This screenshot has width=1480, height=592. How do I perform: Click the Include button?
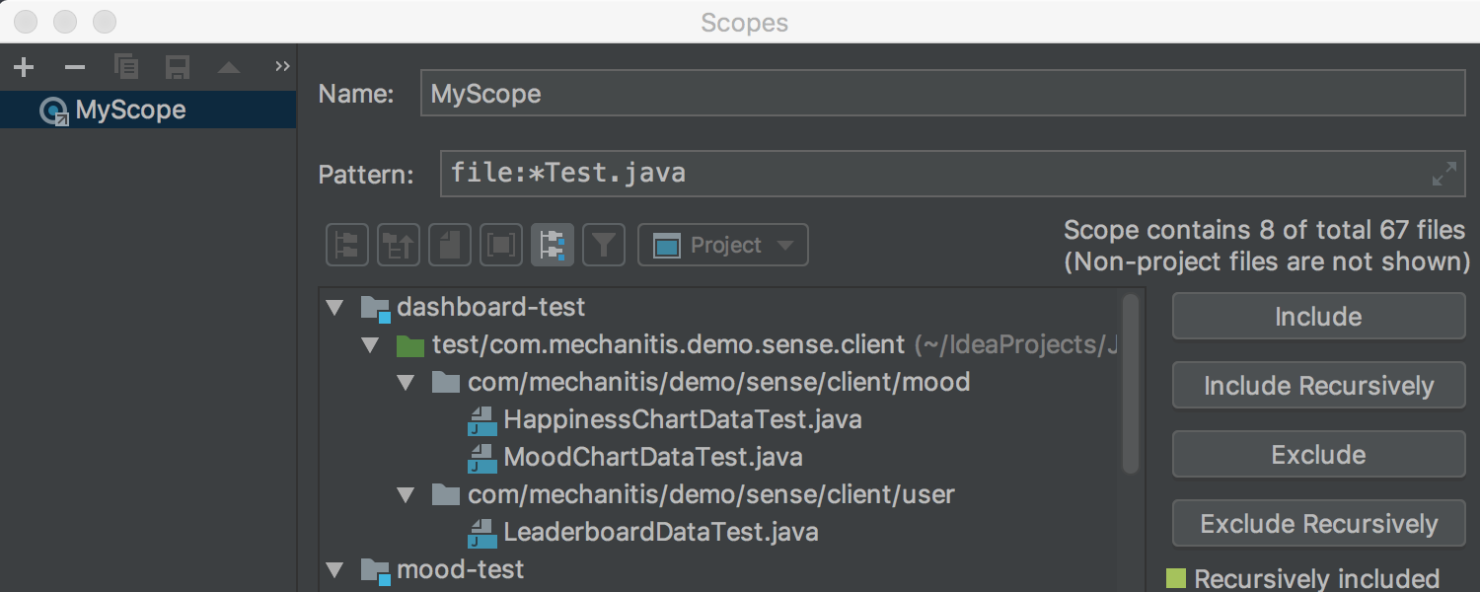coord(1318,317)
